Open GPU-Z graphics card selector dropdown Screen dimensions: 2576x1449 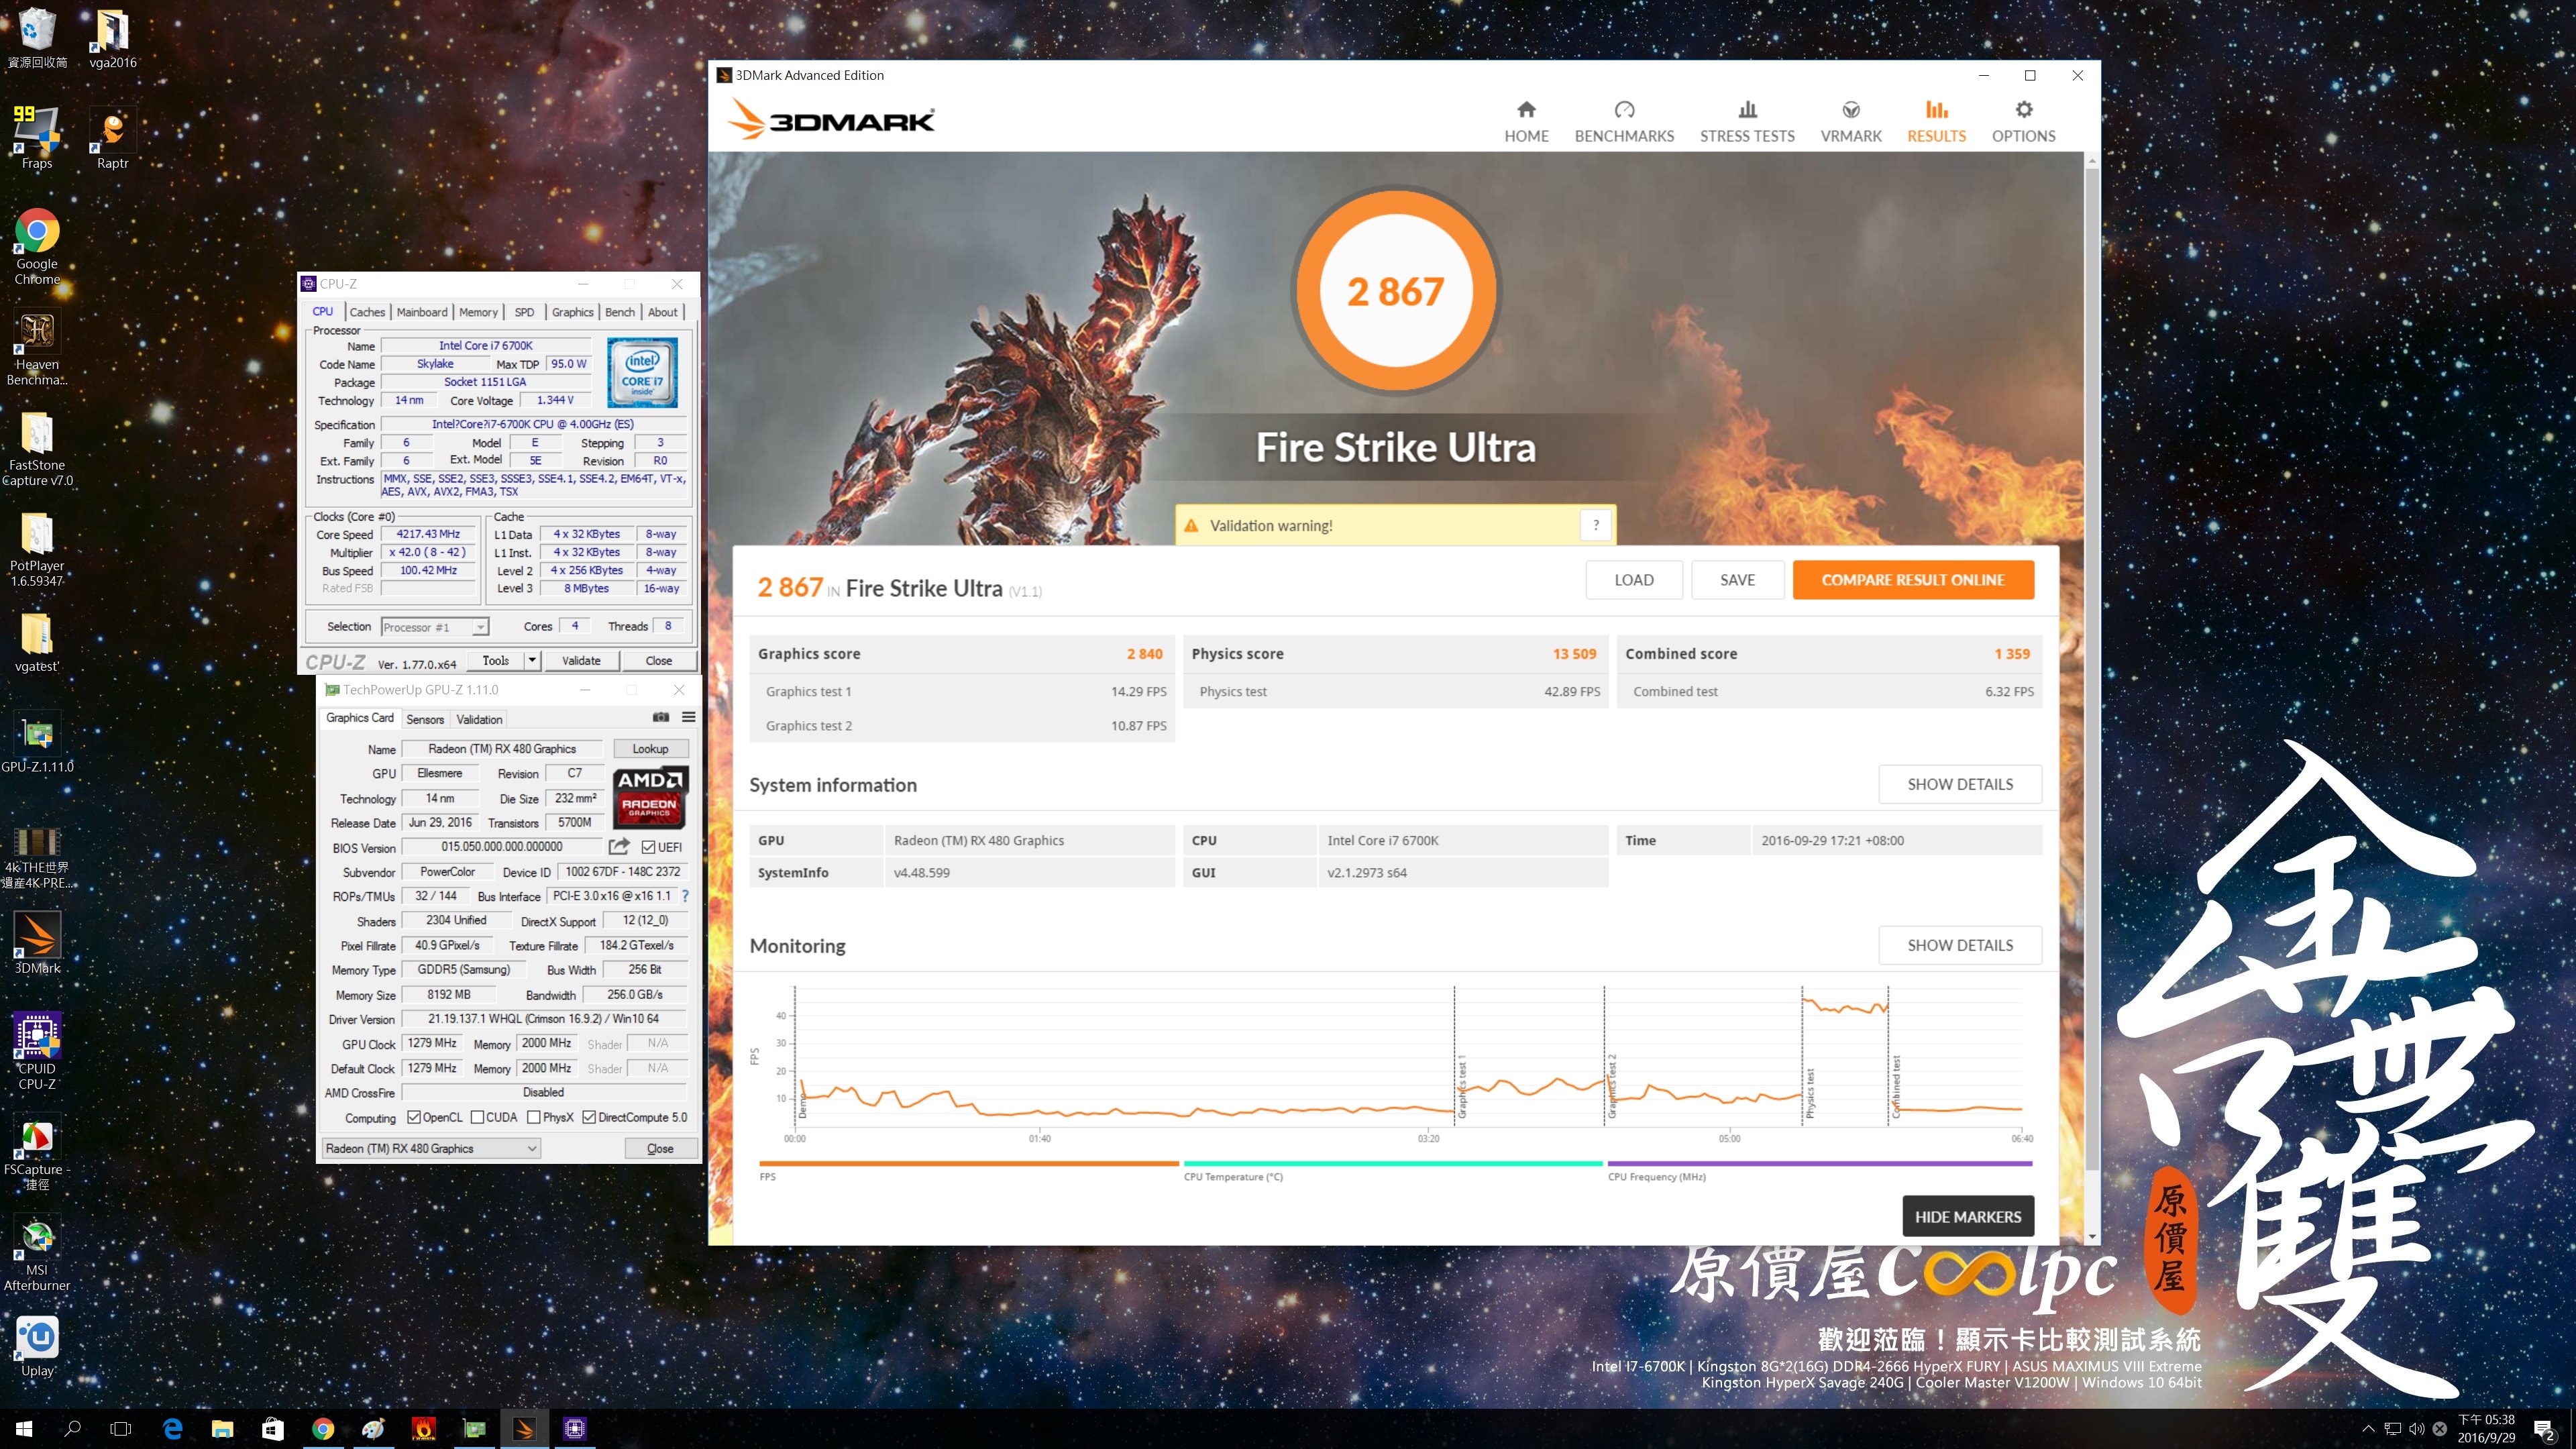pos(431,1148)
